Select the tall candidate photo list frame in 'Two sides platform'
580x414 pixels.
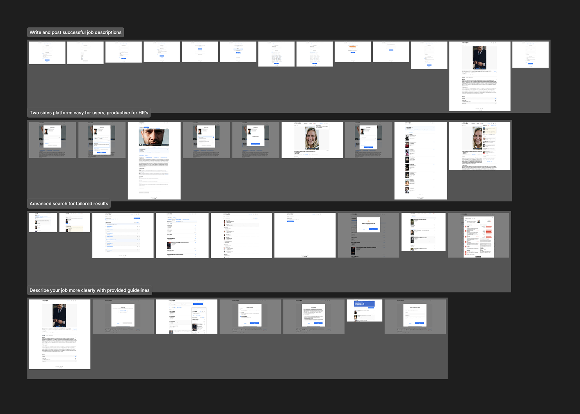(420, 161)
